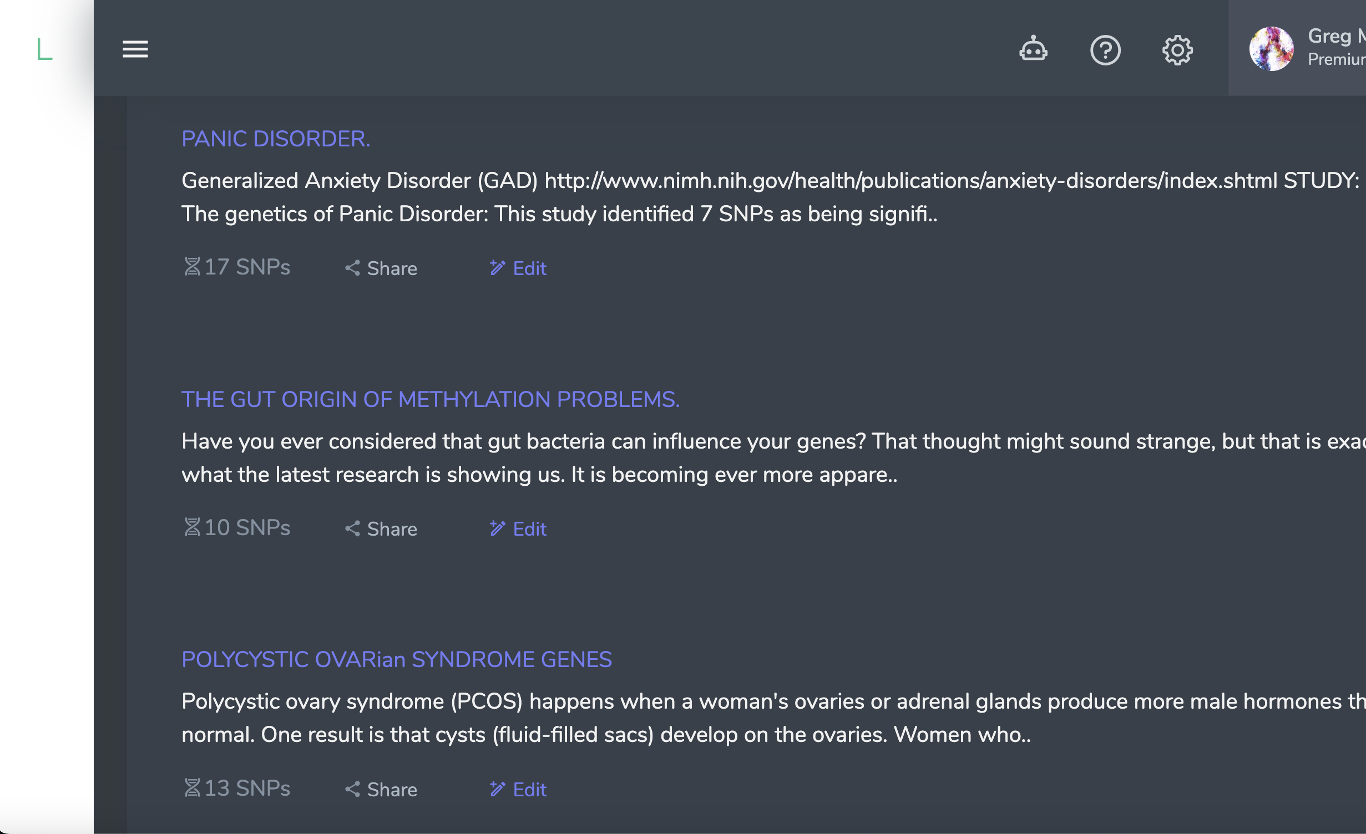The height and width of the screenshot is (834, 1366).
Task: Click the help question mark icon
Action: pyautogui.click(x=1105, y=49)
